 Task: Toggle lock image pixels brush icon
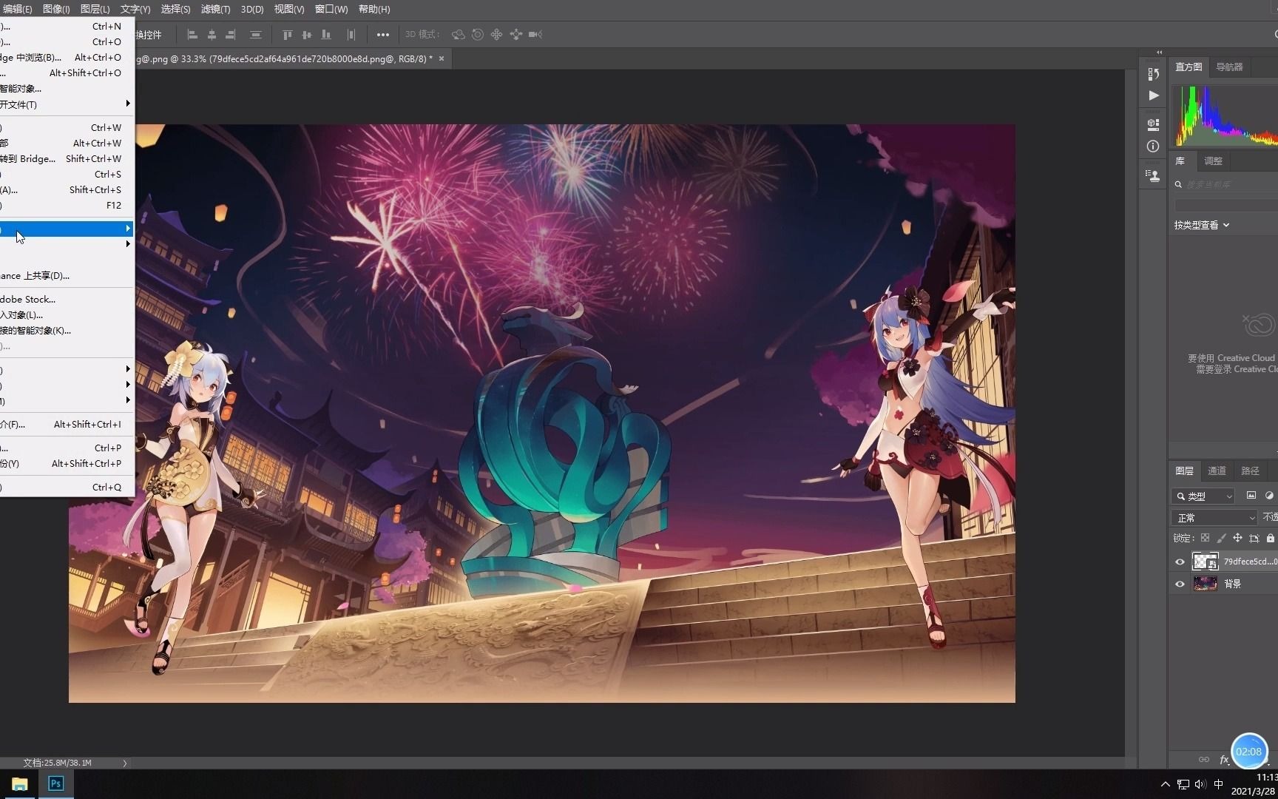1221,539
